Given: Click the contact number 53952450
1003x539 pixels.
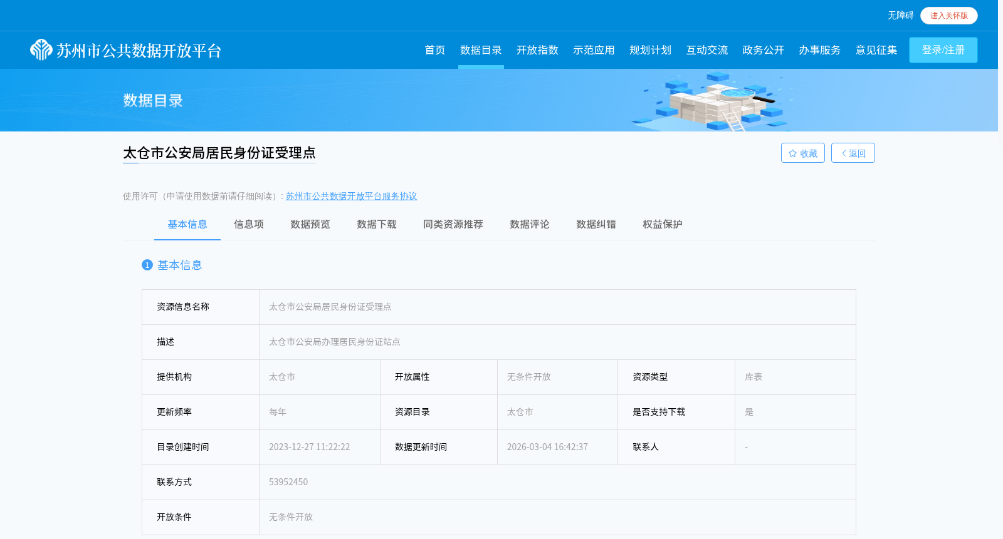Looking at the screenshot, I should [x=288, y=482].
